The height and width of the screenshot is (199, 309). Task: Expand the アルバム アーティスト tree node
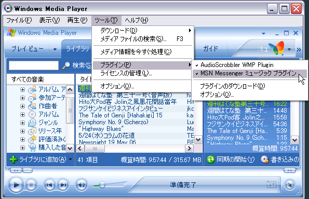(22, 90)
